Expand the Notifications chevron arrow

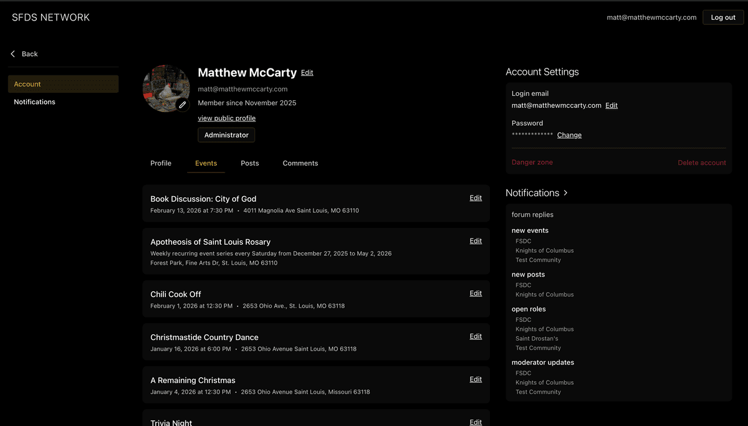(565, 193)
